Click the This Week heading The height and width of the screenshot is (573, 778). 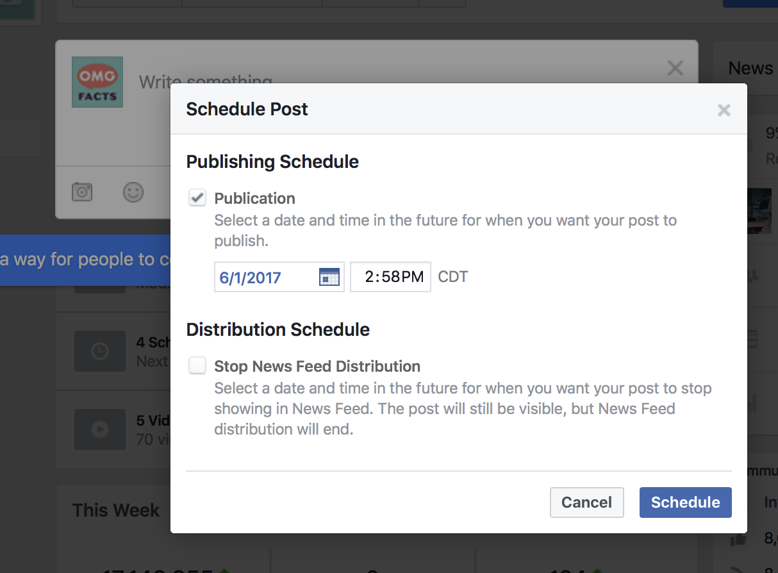pyautogui.click(x=116, y=510)
